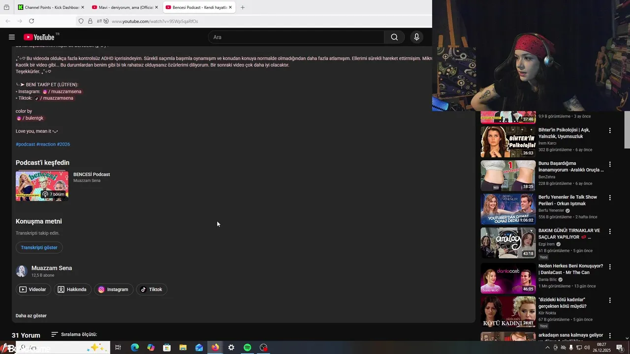Close the Mavi - deniyorum tab
This screenshot has width=630, height=354.
[157, 7]
